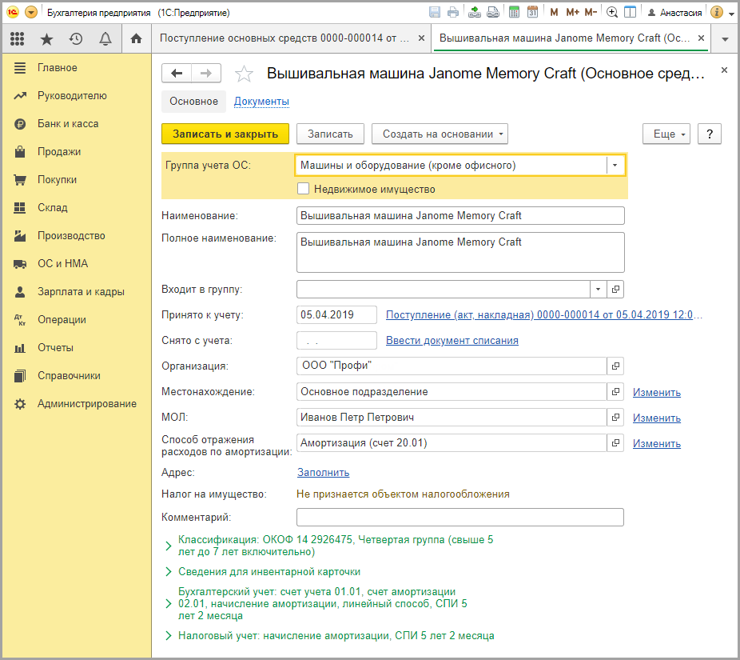Open the ОС и НМА section in the sidebar
740x660 pixels.
62,264
